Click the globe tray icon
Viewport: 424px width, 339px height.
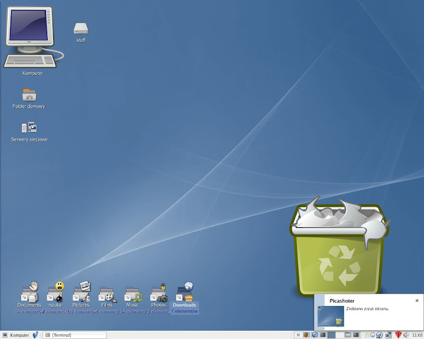click(x=373, y=335)
